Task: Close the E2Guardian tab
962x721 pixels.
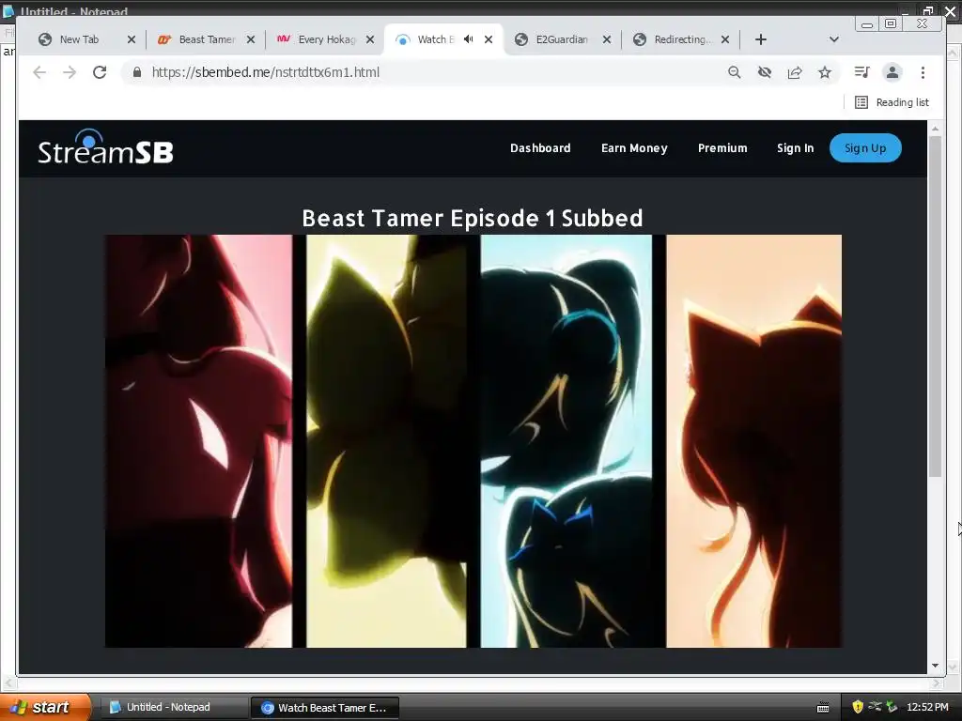Action: (x=607, y=39)
